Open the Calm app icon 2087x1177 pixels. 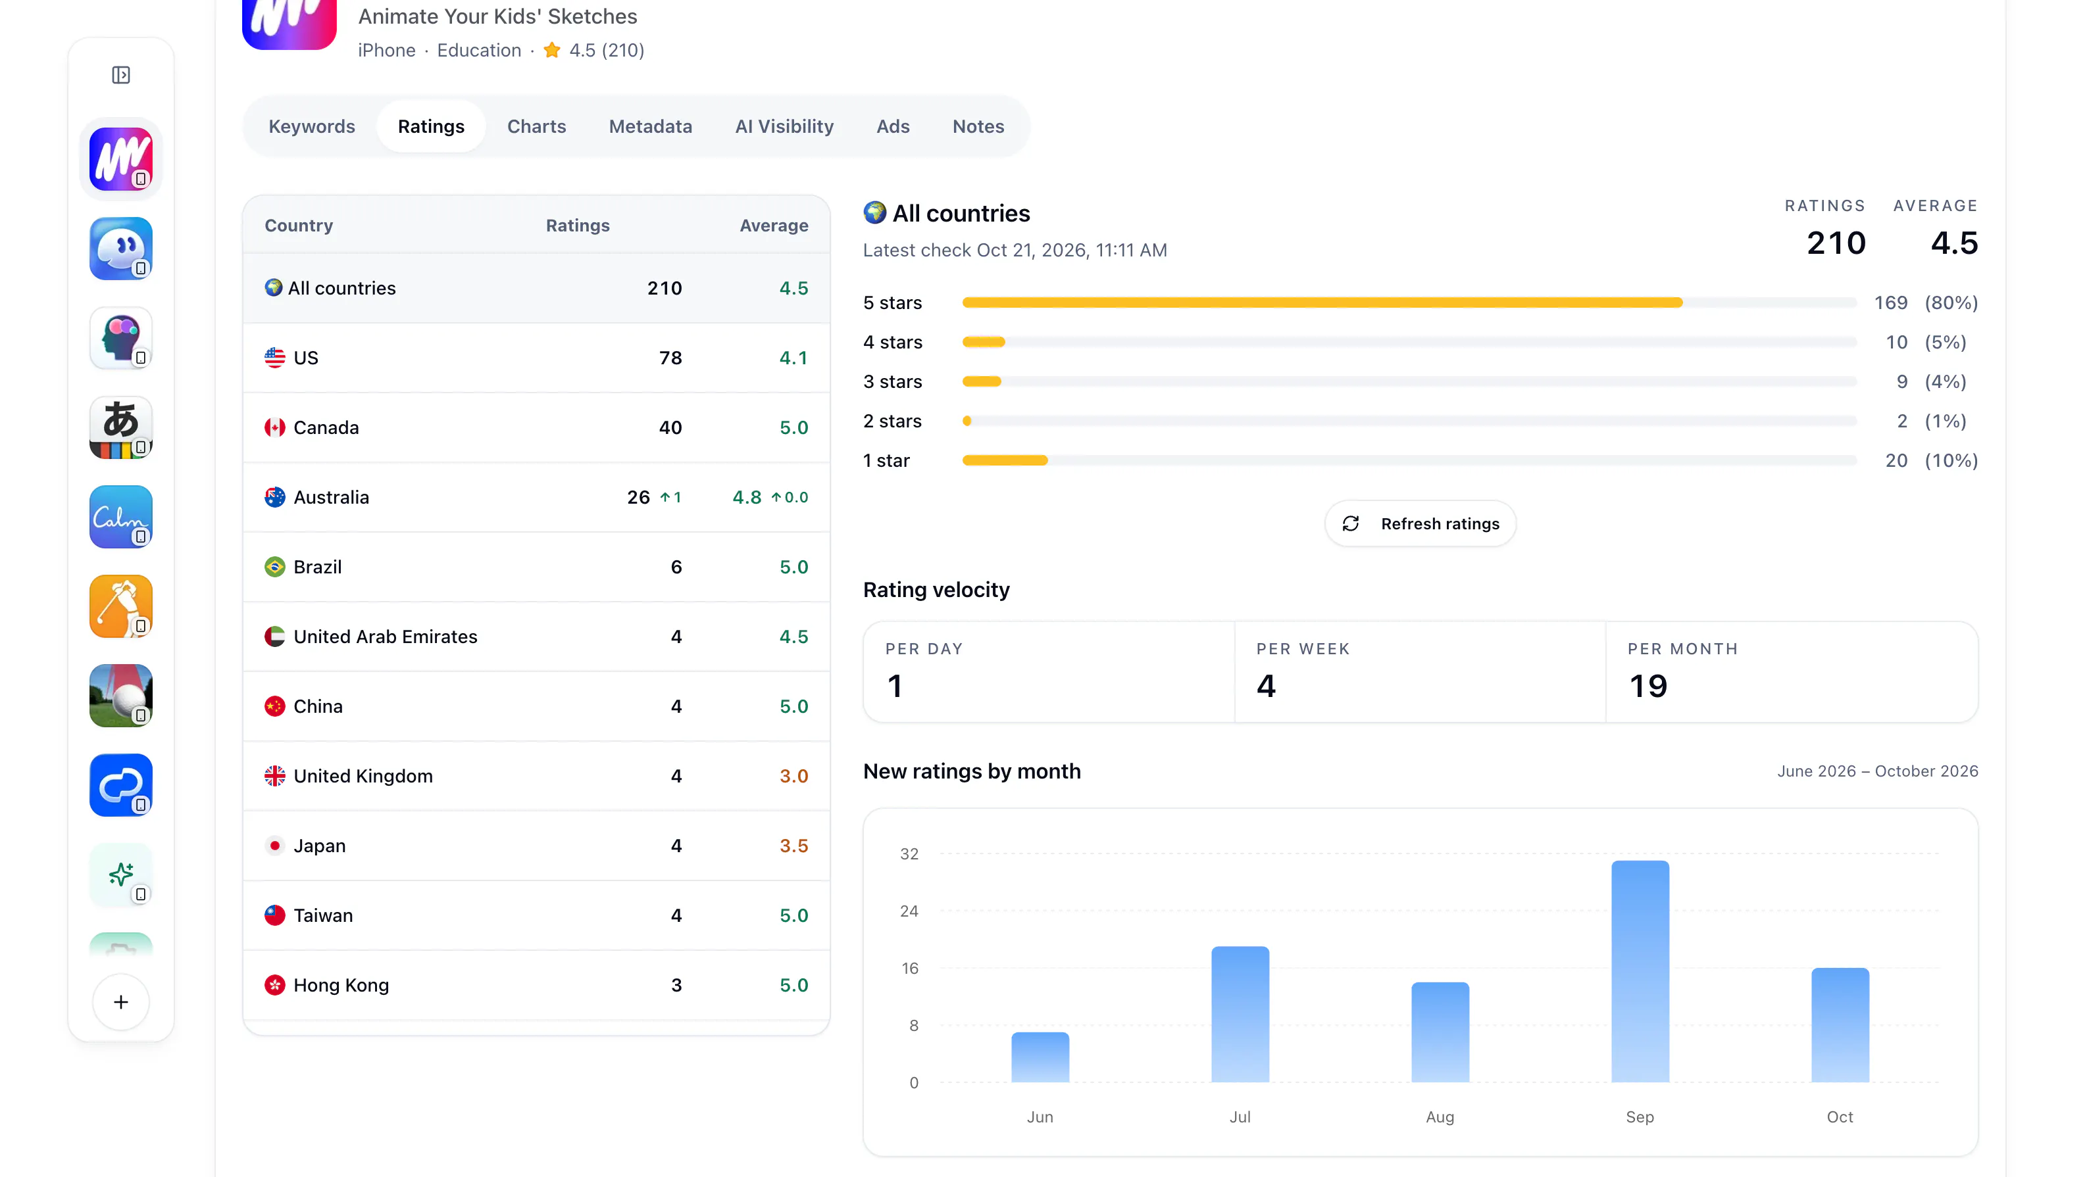[120, 516]
